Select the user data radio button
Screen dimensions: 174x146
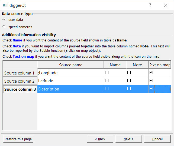click(x=4, y=20)
